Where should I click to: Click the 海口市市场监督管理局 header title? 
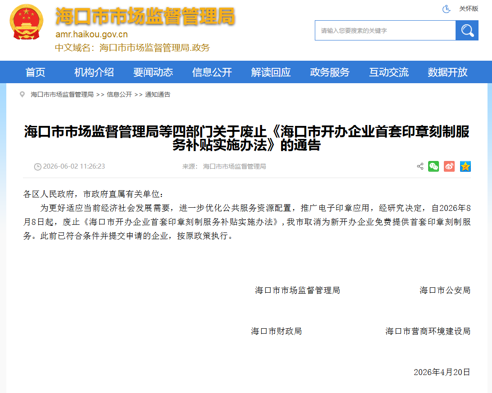click(x=145, y=16)
